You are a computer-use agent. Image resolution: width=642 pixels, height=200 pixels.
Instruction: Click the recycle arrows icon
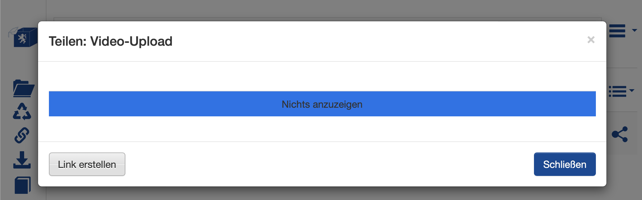[x=22, y=111]
